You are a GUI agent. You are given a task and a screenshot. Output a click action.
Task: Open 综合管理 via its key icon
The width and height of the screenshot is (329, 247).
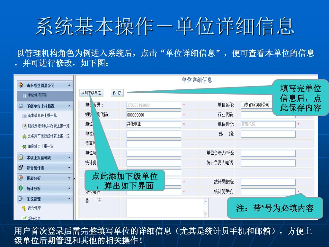(24, 208)
